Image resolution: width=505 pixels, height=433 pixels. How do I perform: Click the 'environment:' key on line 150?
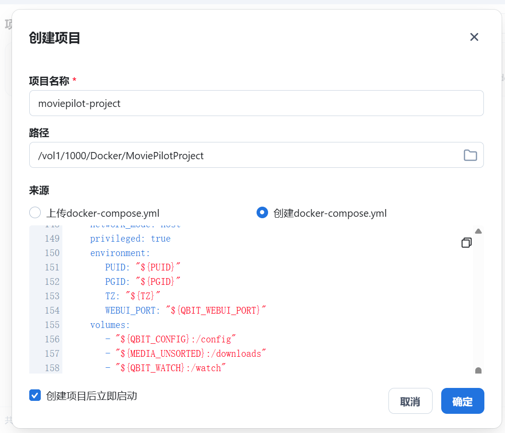click(120, 253)
